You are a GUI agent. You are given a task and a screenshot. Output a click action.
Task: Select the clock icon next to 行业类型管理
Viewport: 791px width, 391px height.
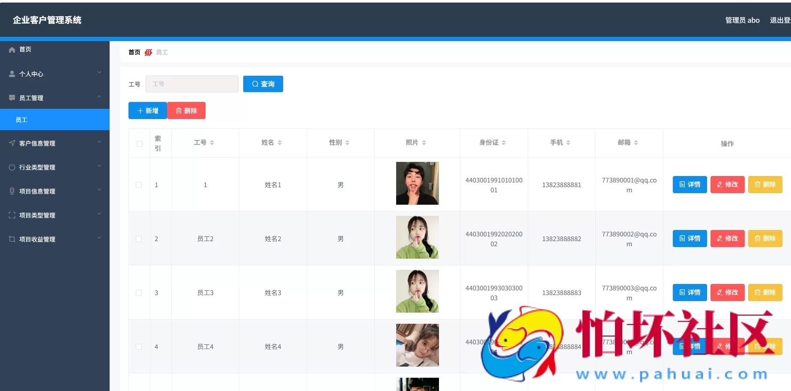pos(12,167)
